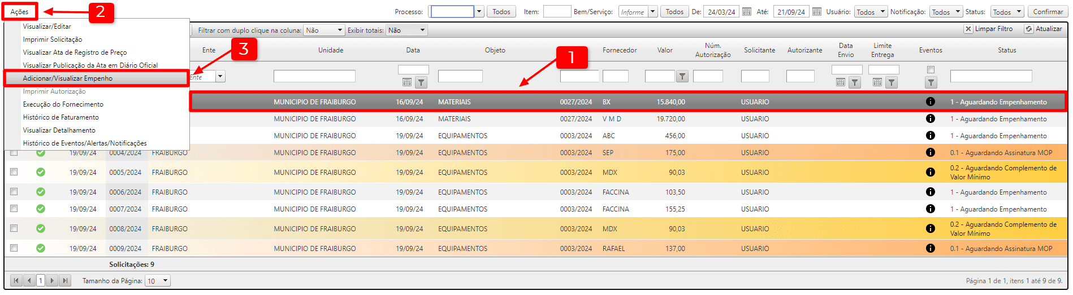Click green check icon on request 0006/2024
This screenshot has width=1073, height=295.
click(41, 192)
